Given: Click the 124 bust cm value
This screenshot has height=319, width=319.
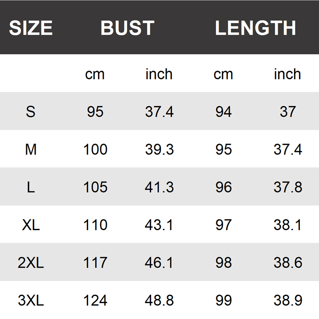Looking at the screenshot, I should click(95, 300).
